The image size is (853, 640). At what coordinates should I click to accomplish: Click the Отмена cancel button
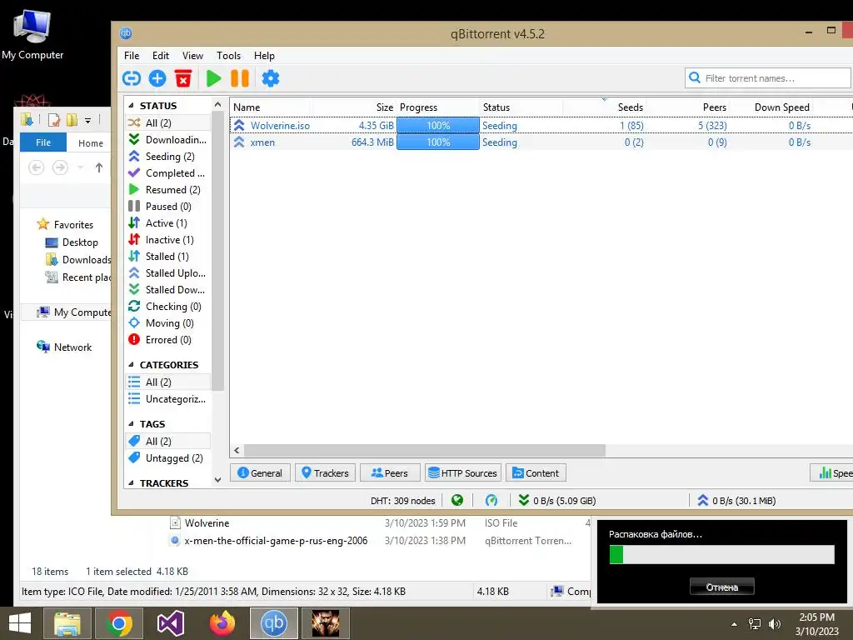coord(722,587)
